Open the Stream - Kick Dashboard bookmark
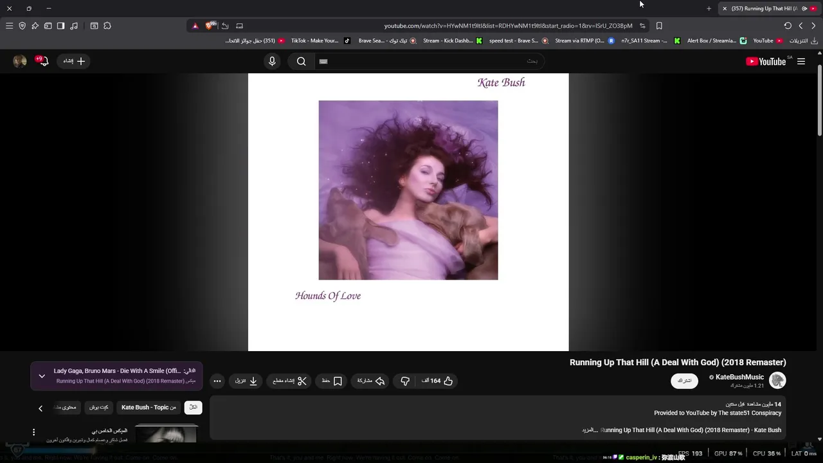 (453, 41)
